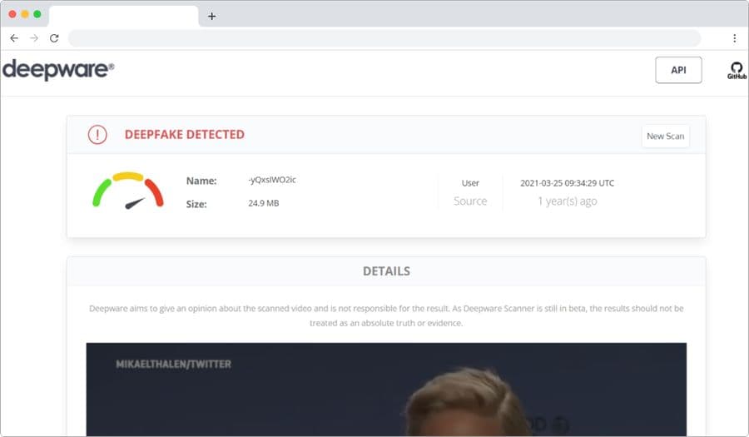Click the Source label text

pyautogui.click(x=470, y=201)
